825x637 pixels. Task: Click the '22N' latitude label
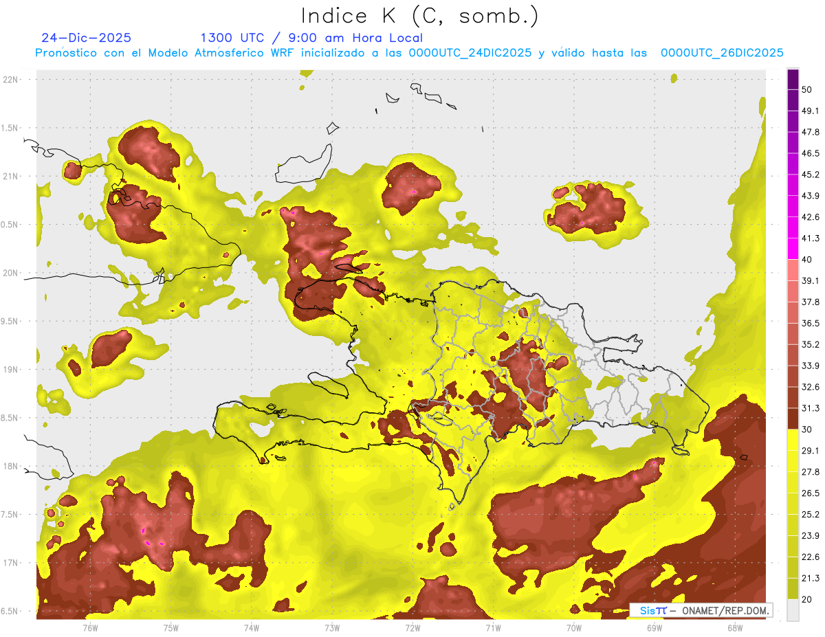click(x=11, y=79)
